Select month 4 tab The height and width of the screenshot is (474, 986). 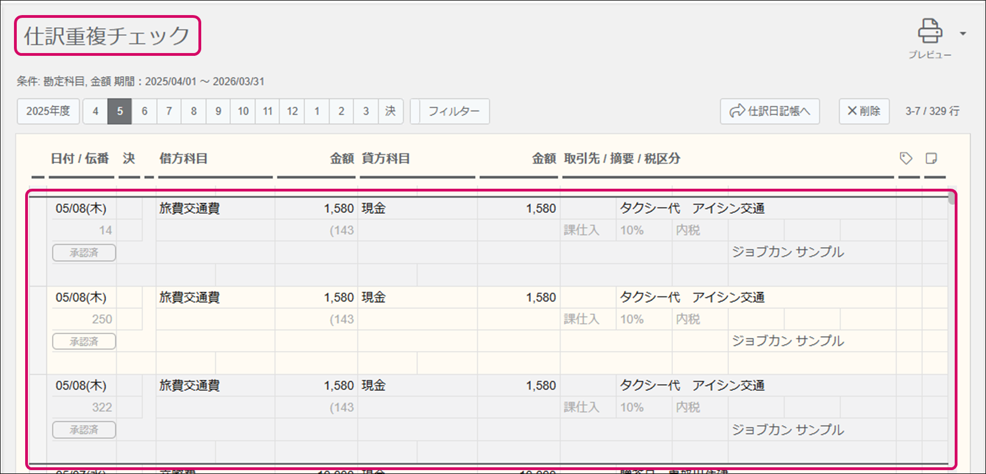pos(96,111)
